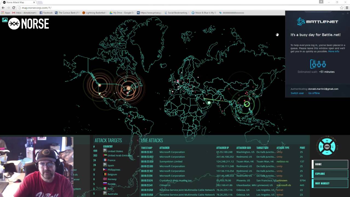Click attacker IP 65.55.169.248
The image size is (350, 197).
224,152
